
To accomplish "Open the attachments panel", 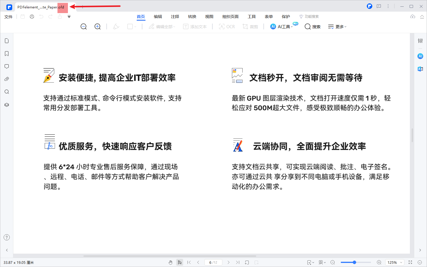I will pos(6,79).
